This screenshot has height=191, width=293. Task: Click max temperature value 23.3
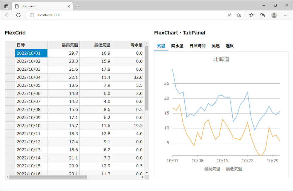click(64, 61)
